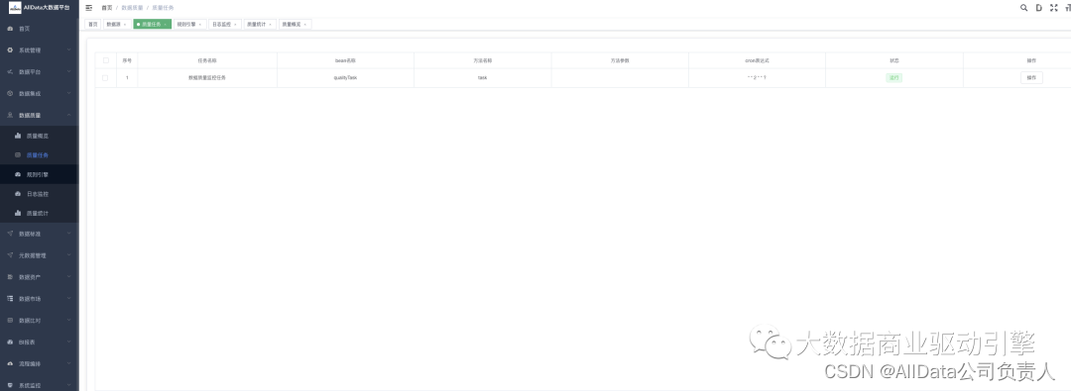1071x391 pixels.
Task: Close the 日志监控 tab
Action: tap(236, 25)
